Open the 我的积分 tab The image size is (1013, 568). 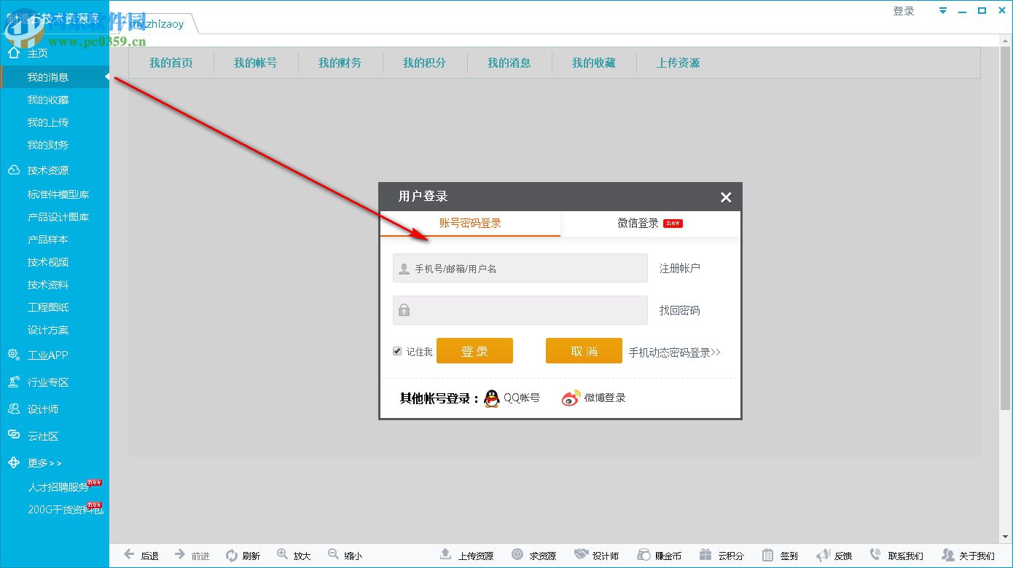pos(425,63)
